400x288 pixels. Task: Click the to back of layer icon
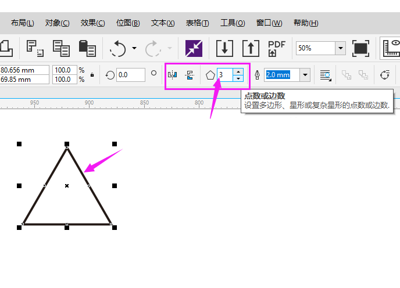click(x=363, y=75)
